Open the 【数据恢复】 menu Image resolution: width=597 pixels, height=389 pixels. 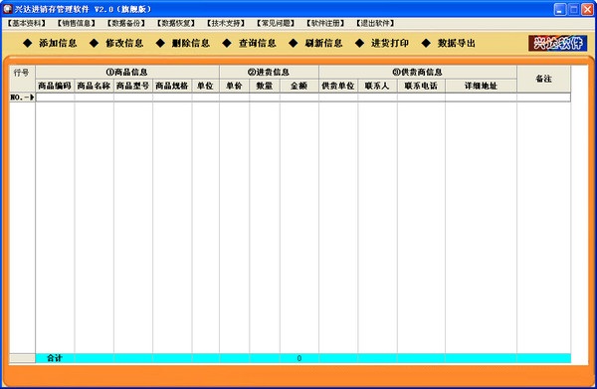[176, 23]
